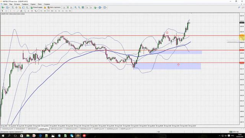245x138 pixels.
Task: Open the Вид menu
Action: 11,4
